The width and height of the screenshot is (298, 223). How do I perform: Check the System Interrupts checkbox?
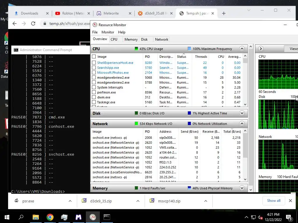pos(94,87)
